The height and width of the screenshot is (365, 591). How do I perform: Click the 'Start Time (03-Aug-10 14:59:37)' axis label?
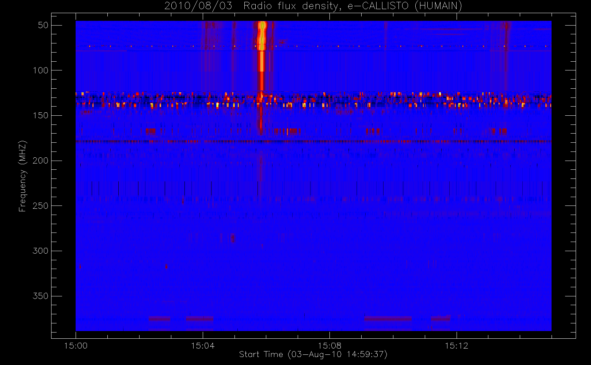tap(313, 354)
